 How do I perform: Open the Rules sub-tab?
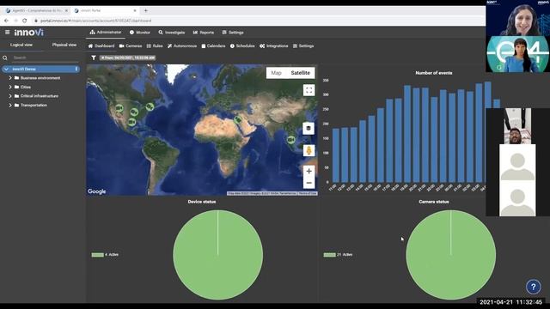[155, 45]
